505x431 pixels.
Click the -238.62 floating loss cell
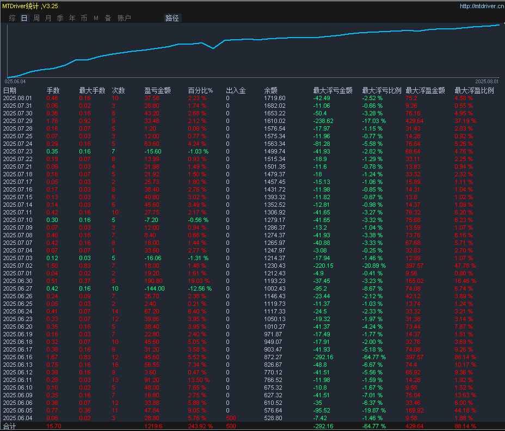pyautogui.click(x=323, y=121)
